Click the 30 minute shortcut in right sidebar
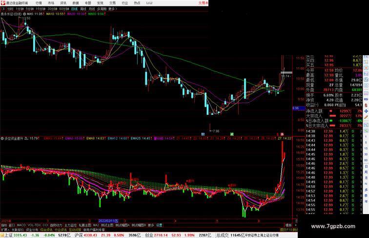 [366, 154]
